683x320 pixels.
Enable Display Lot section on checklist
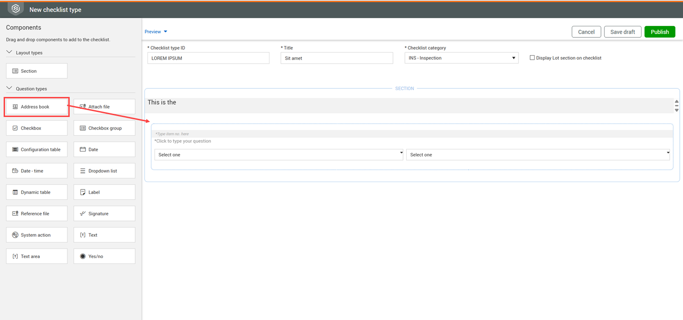[532, 58]
